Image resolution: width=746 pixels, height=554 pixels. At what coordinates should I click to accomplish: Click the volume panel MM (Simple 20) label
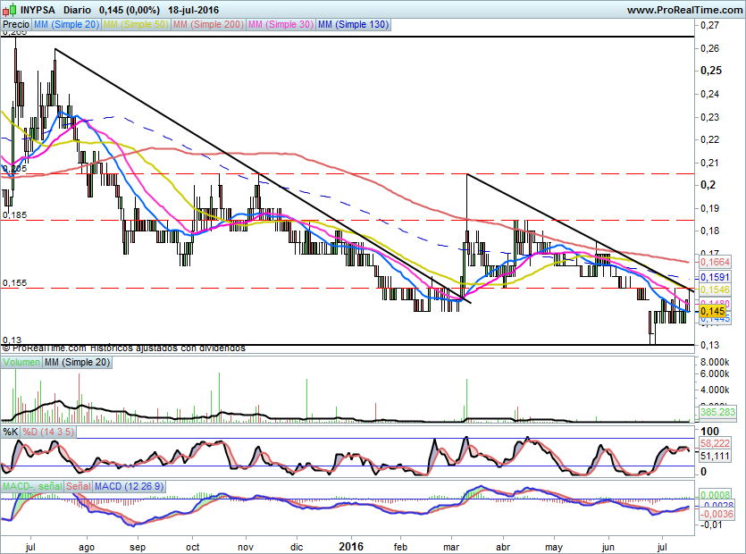[79, 362]
